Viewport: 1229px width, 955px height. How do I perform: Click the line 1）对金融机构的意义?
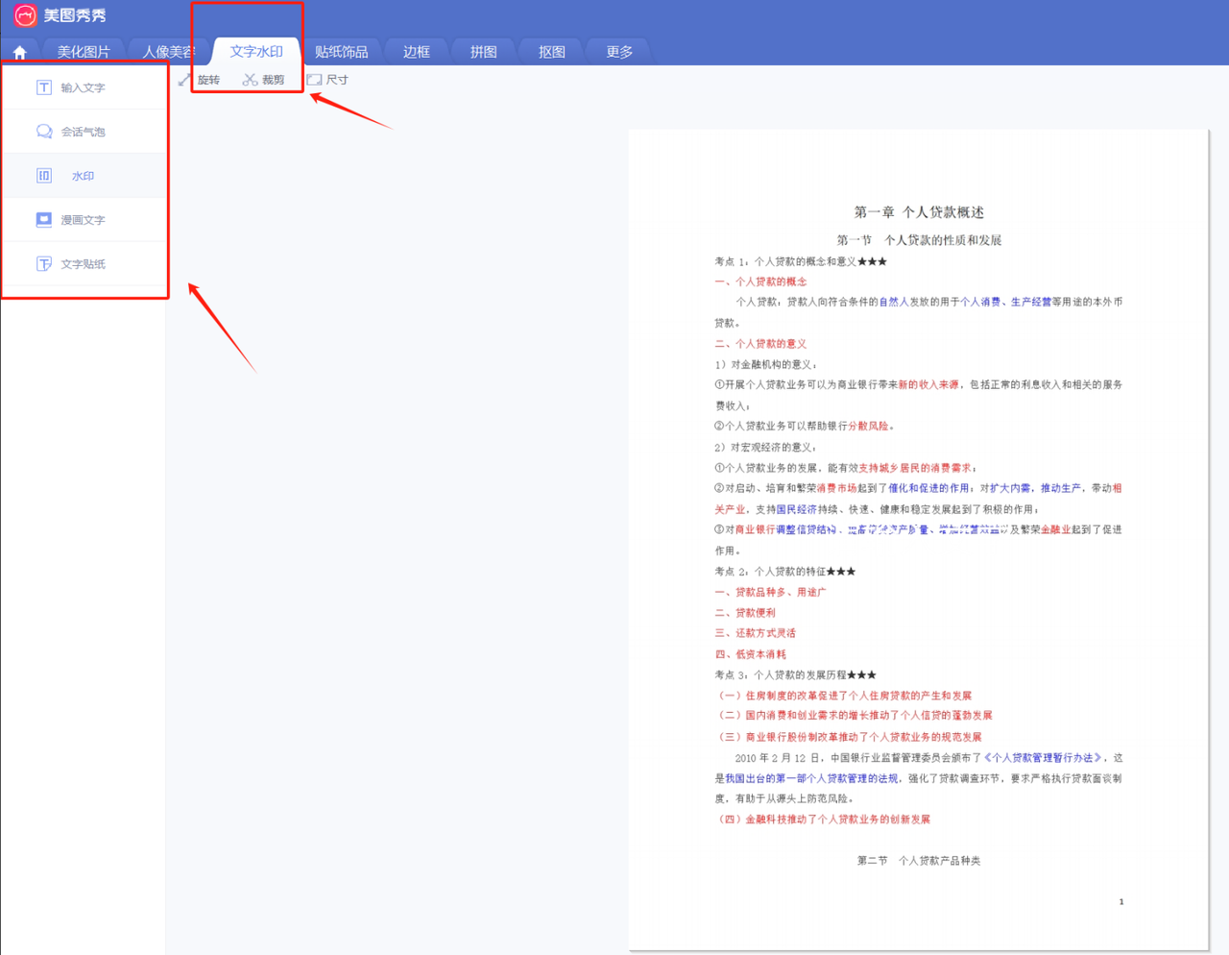tap(765, 364)
